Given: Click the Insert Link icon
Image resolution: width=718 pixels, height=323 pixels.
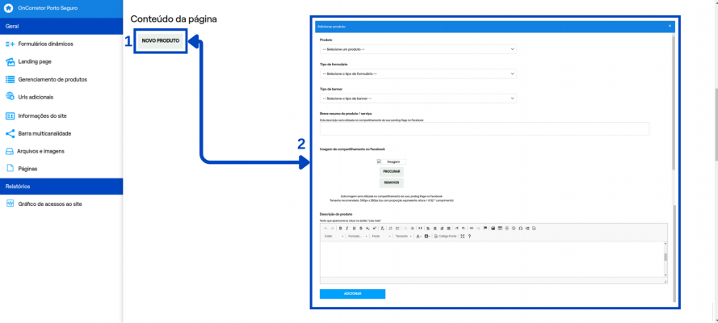Looking at the screenshot, I should pyautogui.click(x=472, y=229).
